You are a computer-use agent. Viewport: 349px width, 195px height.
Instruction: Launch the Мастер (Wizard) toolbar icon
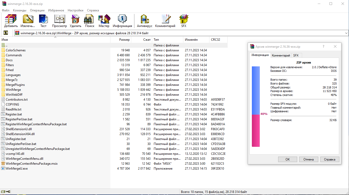(104, 19)
